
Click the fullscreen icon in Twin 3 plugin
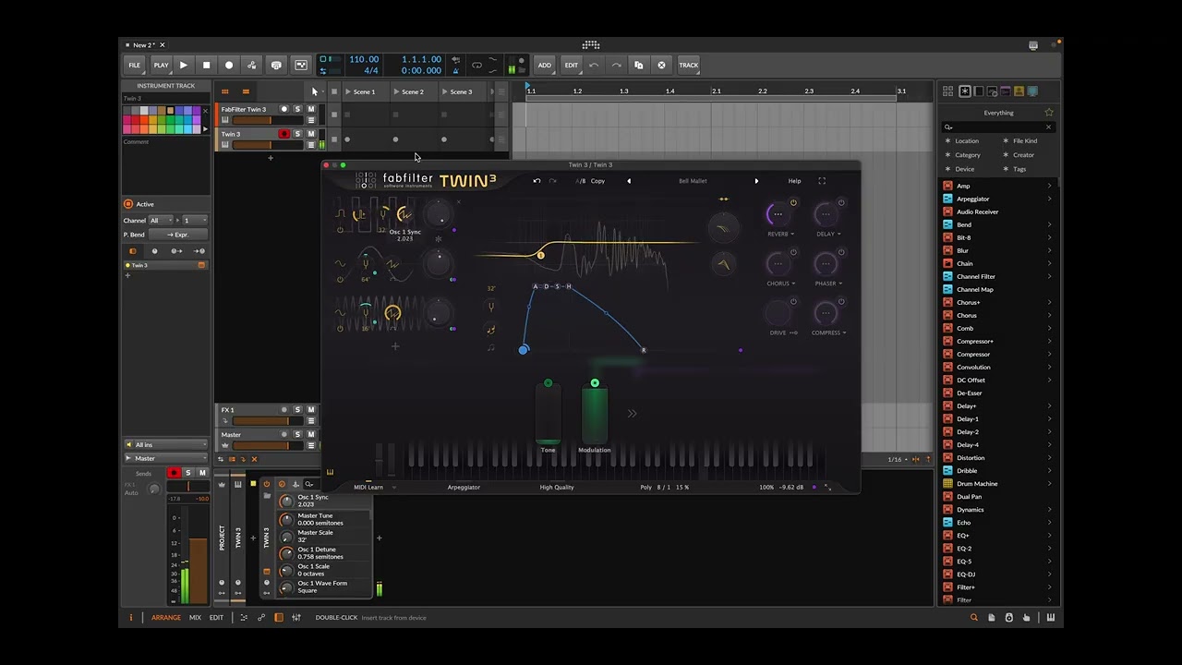[822, 181]
